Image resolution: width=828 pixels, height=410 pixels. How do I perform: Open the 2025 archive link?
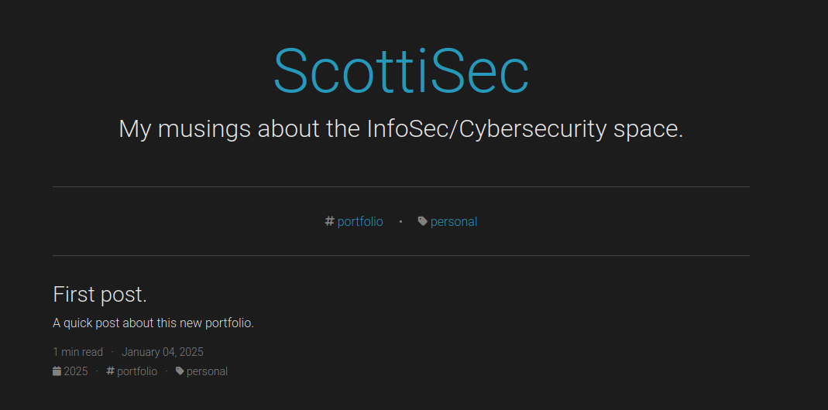click(x=76, y=371)
